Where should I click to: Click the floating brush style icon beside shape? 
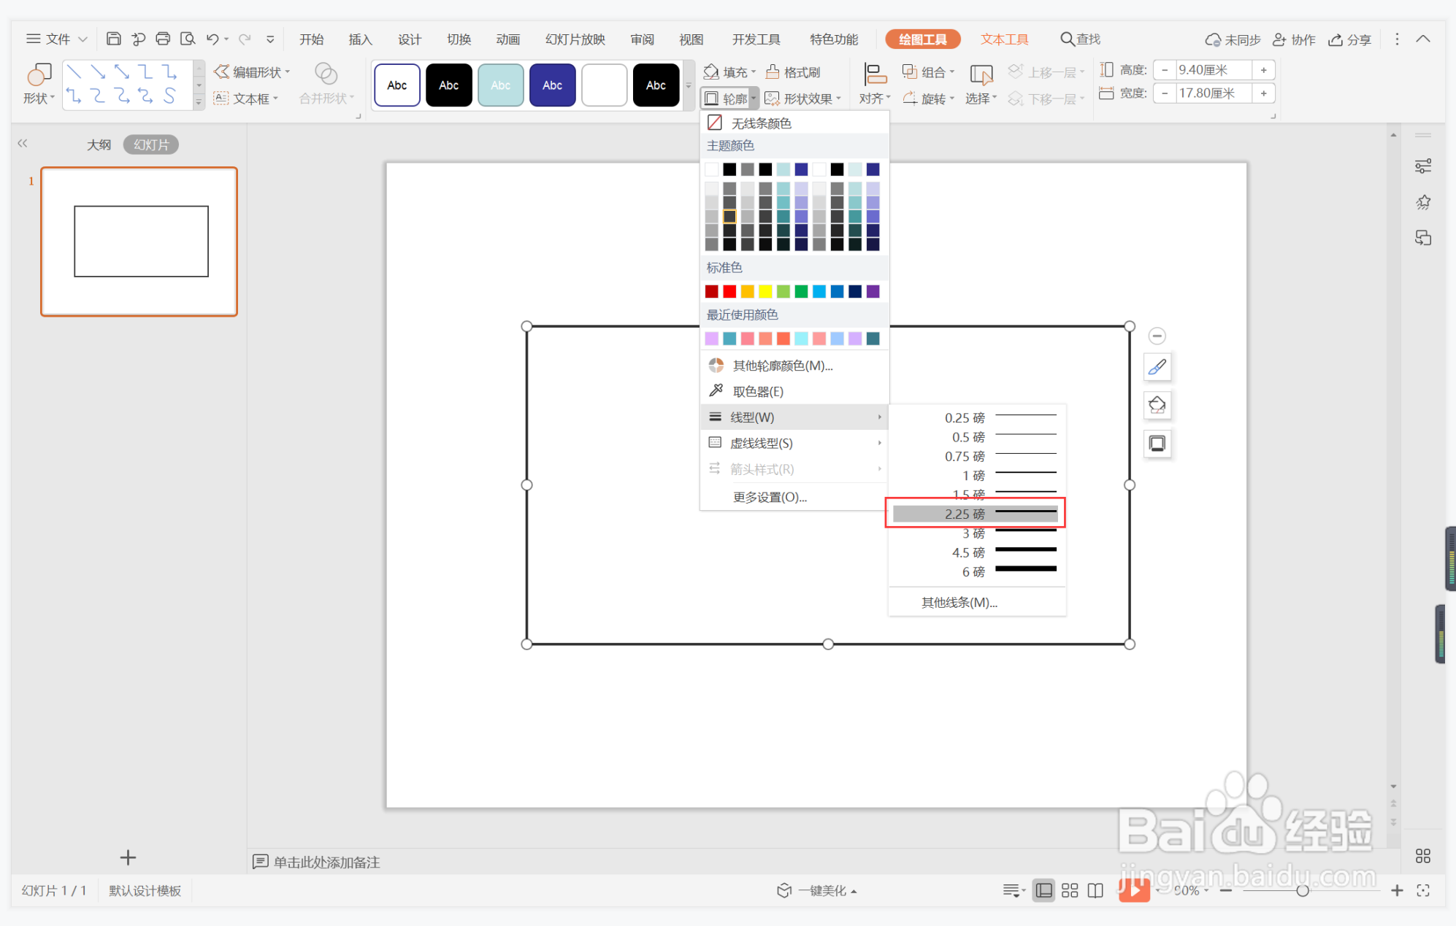1157,367
